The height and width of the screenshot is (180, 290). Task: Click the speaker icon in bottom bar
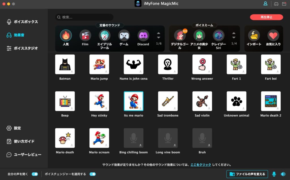283,174
